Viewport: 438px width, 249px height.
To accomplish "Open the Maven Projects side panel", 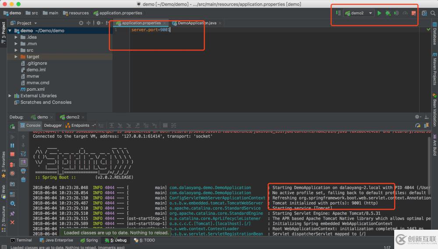I will [x=434, y=69].
